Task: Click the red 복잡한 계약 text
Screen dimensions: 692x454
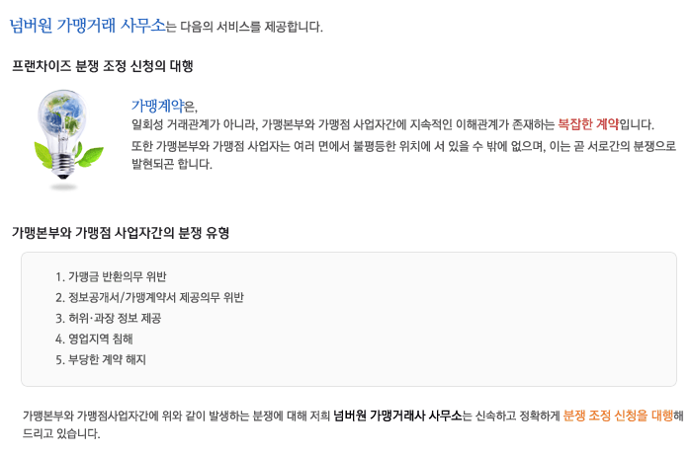Action: (588, 124)
